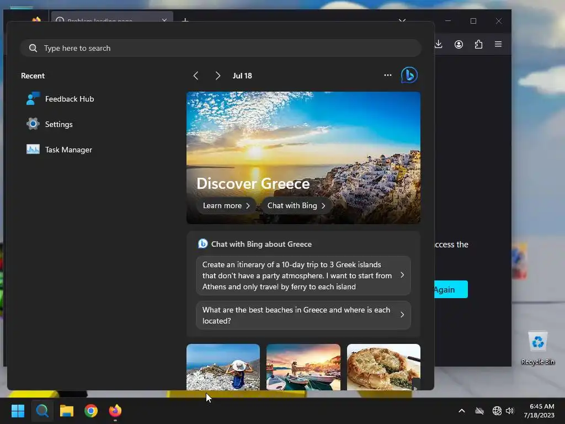Launch Google Chrome from taskbar
Screen dimensions: 565x424
pyautogui.click(x=91, y=411)
